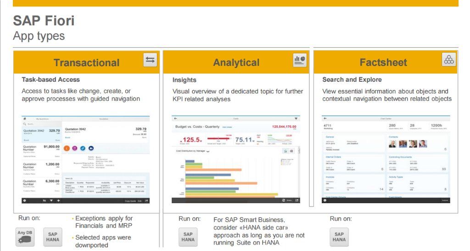
Task: Click first contact photo in Contacts
Action: [392, 144]
